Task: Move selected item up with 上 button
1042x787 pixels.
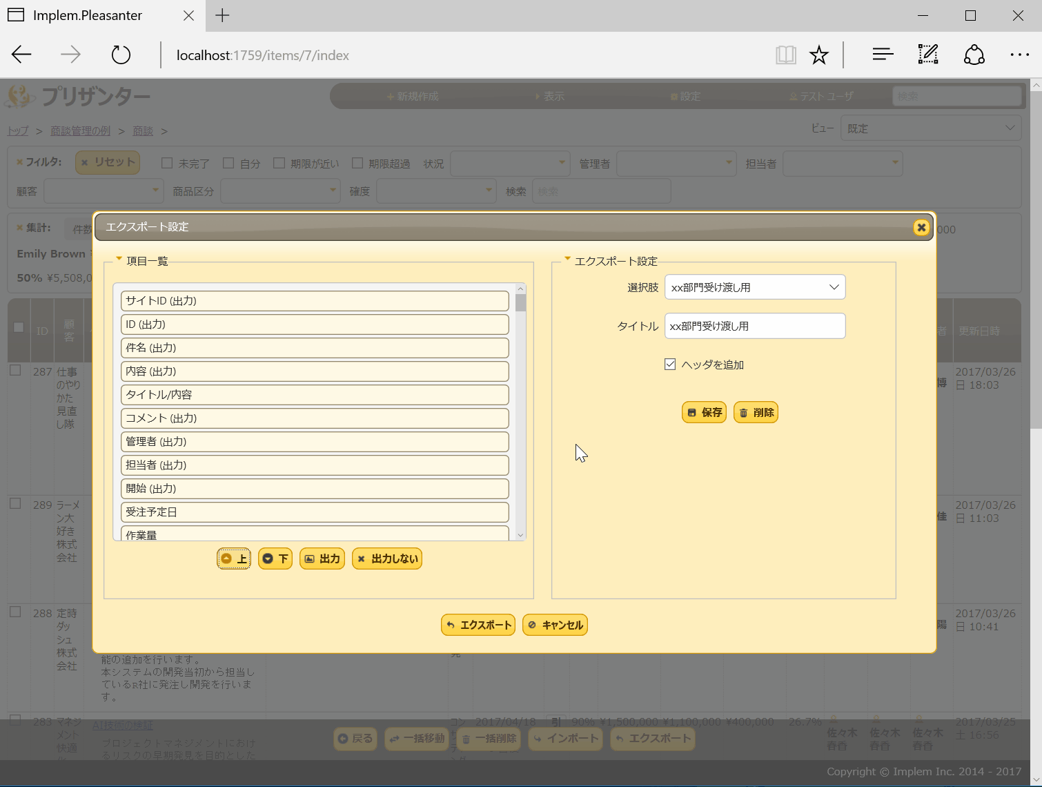Action: [x=234, y=558]
